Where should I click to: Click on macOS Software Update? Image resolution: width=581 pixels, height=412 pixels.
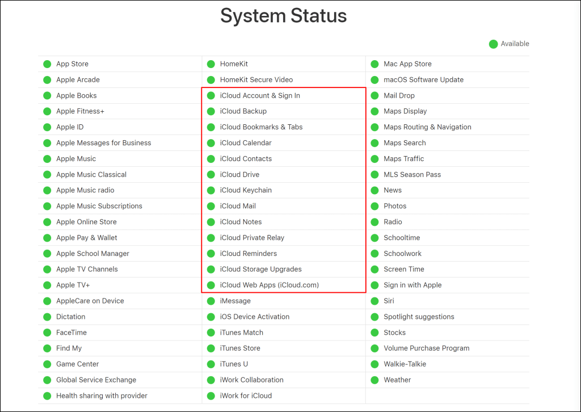[x=423, y=79]
